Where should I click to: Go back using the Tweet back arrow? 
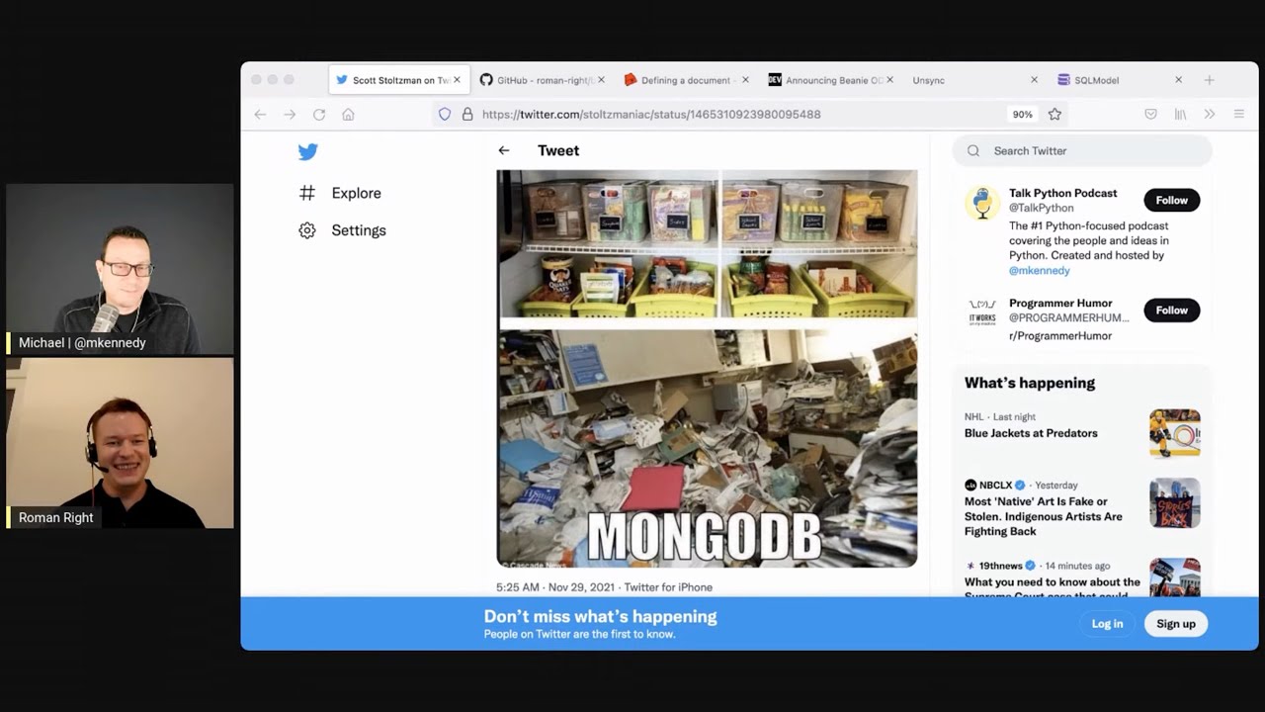point(504,150)
